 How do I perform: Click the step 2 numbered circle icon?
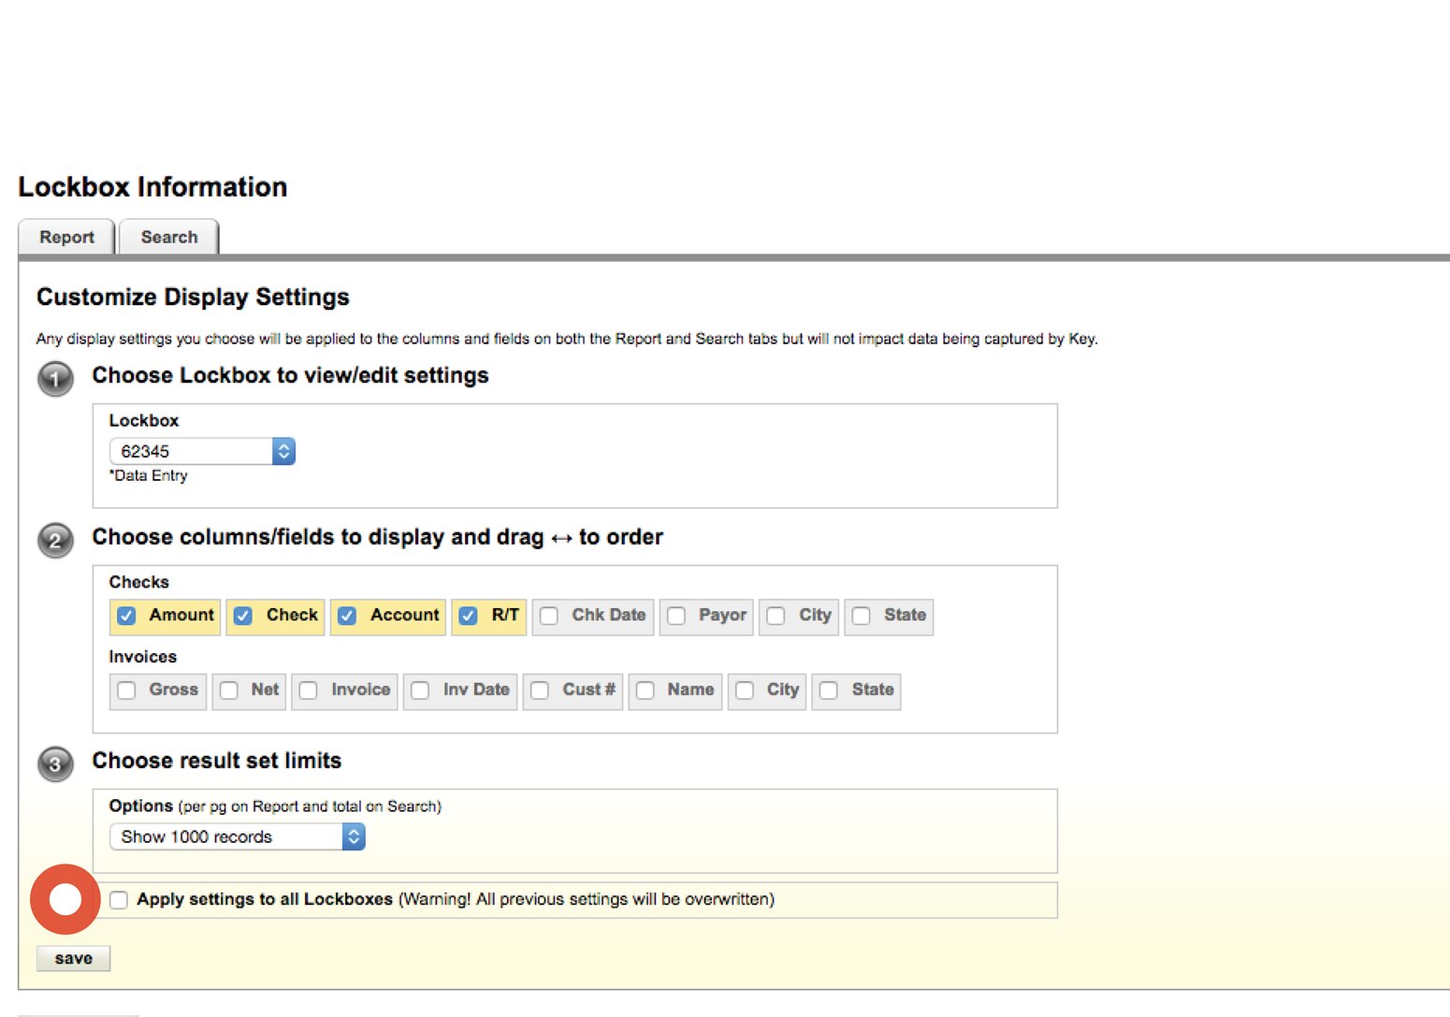pos(54,541)
